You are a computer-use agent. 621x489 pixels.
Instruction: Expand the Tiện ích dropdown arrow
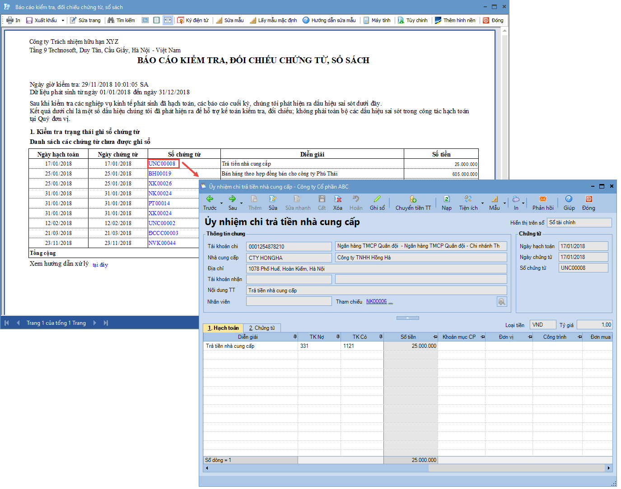pyautogui.click(x=482, y=203)
